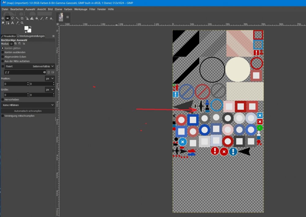Choose the Free Select lasso tool
The width and height of the screenshot is (306, 217).
coord(13,18)
